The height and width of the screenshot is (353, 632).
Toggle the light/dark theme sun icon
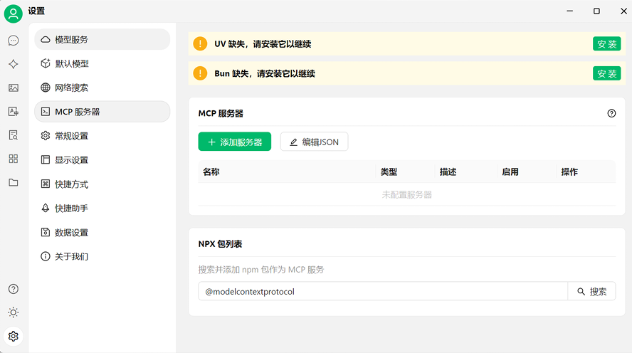[x=14, y=312]
